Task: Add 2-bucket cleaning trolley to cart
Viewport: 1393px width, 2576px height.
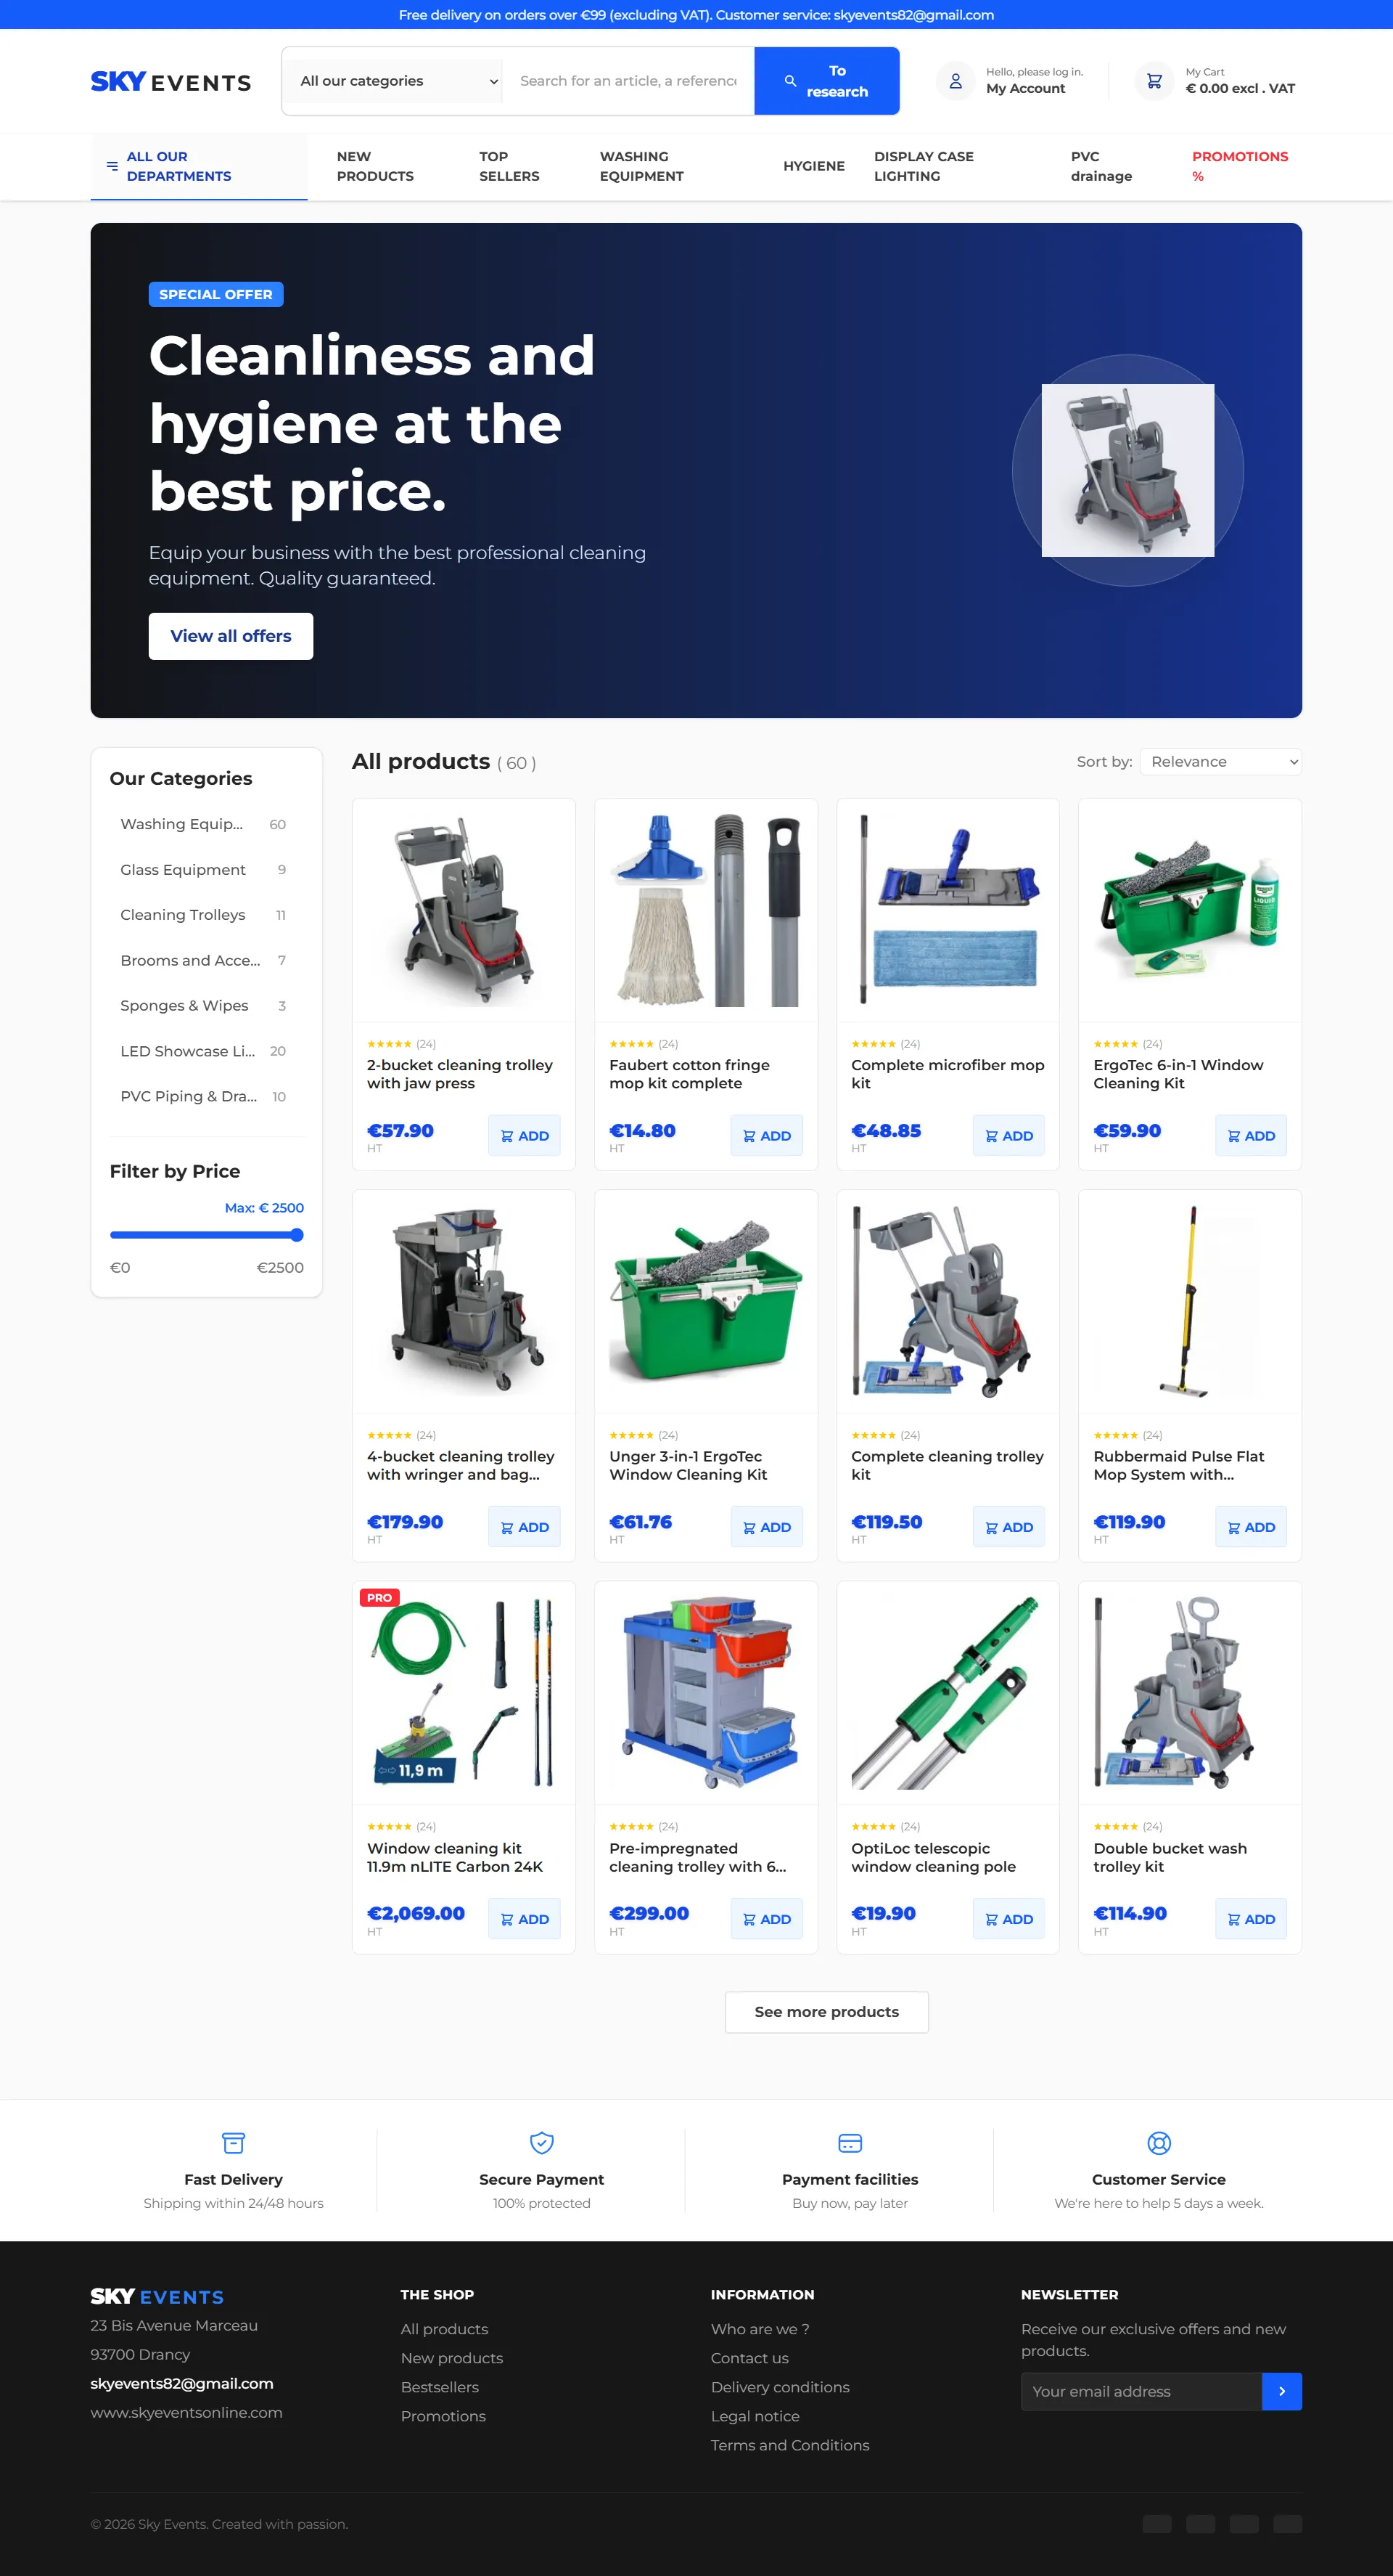Action: (x=524, y=1135)
